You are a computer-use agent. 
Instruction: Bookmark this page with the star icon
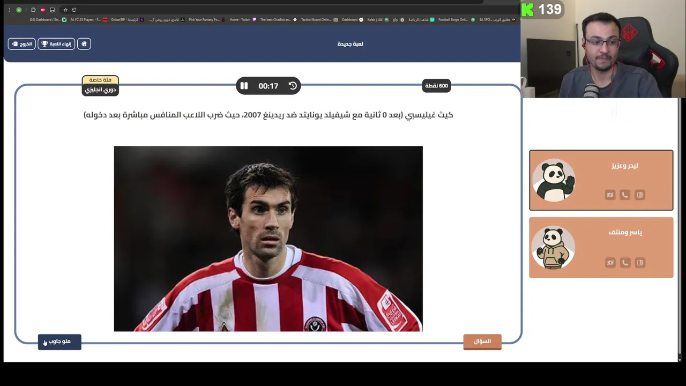click(65, 10)
